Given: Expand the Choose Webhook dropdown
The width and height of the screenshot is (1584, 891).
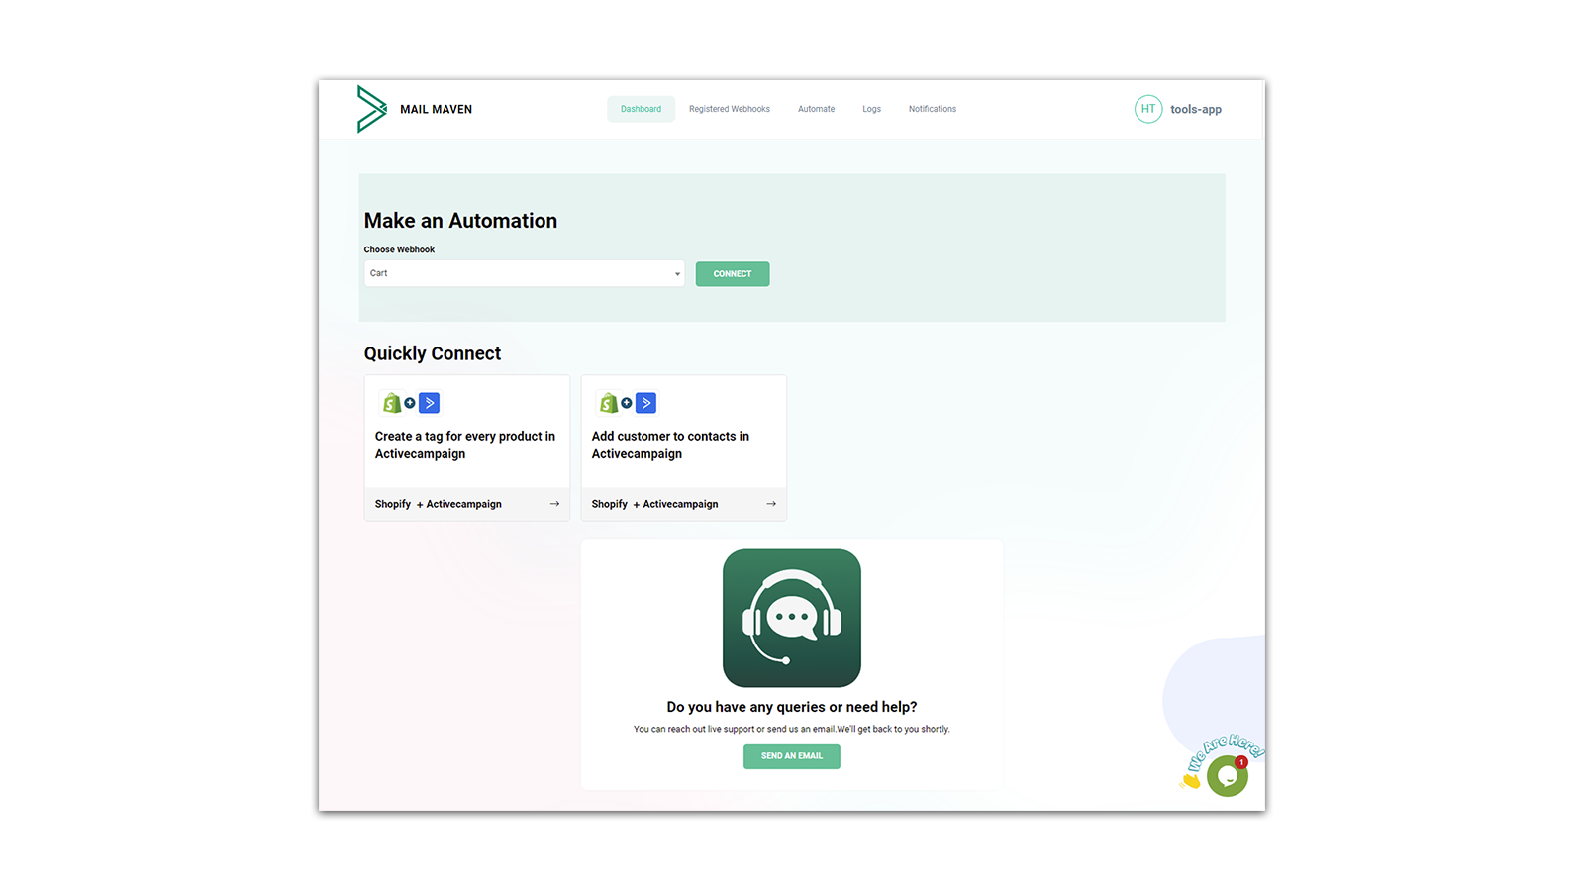Looking at the screenshot, I should [x=524, y=273].
